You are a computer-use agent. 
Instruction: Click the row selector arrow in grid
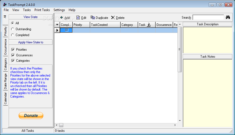point(57,30)
